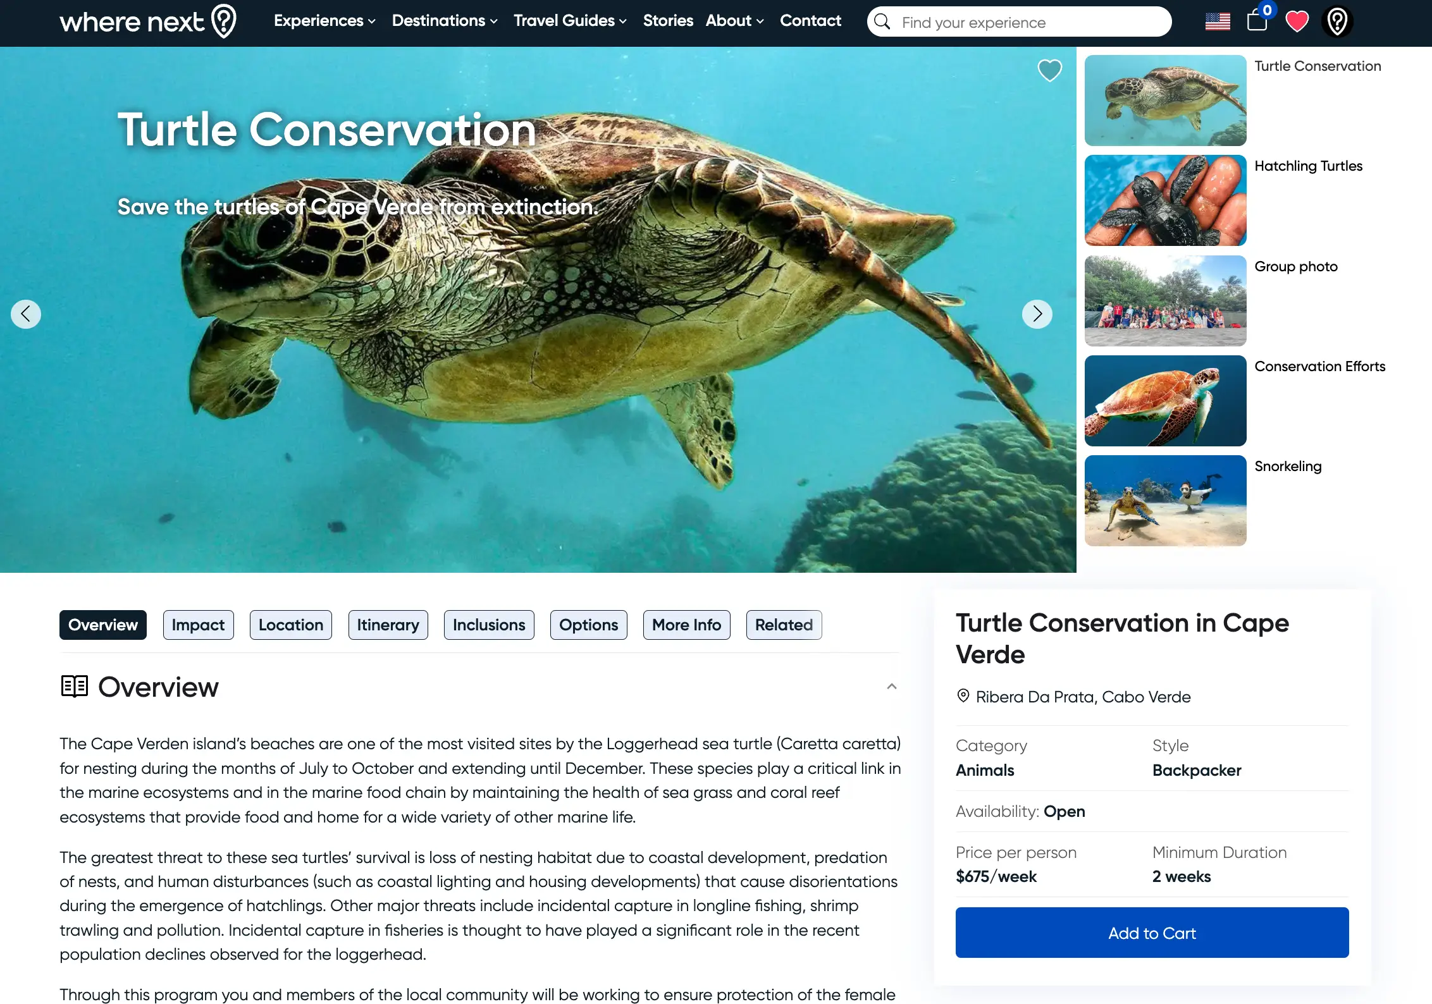Click the search magnifier icon
Viewport: 1432px width, 1004px height.
(x=882, y=21)
